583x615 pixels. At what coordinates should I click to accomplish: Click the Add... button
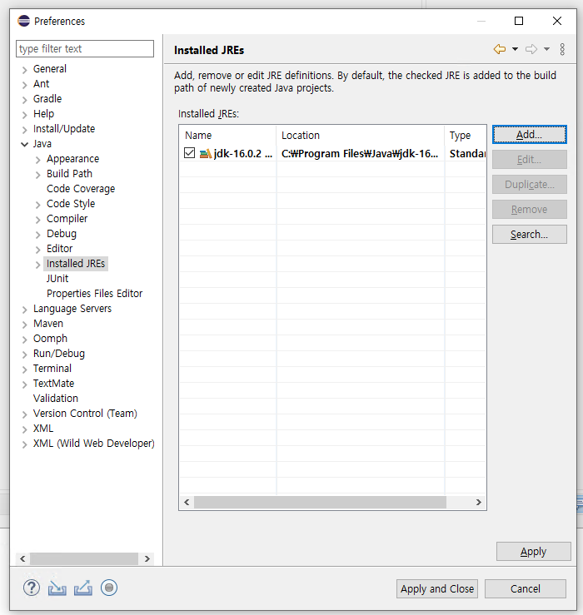point(529,135)
